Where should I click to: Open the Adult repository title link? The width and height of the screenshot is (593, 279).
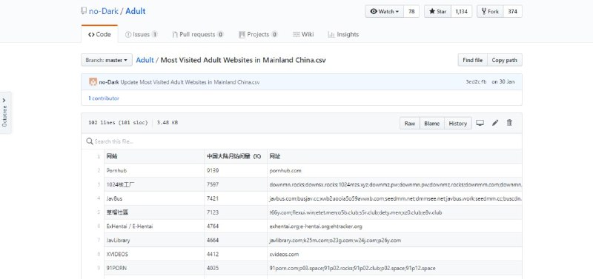[x=136, y=11]
